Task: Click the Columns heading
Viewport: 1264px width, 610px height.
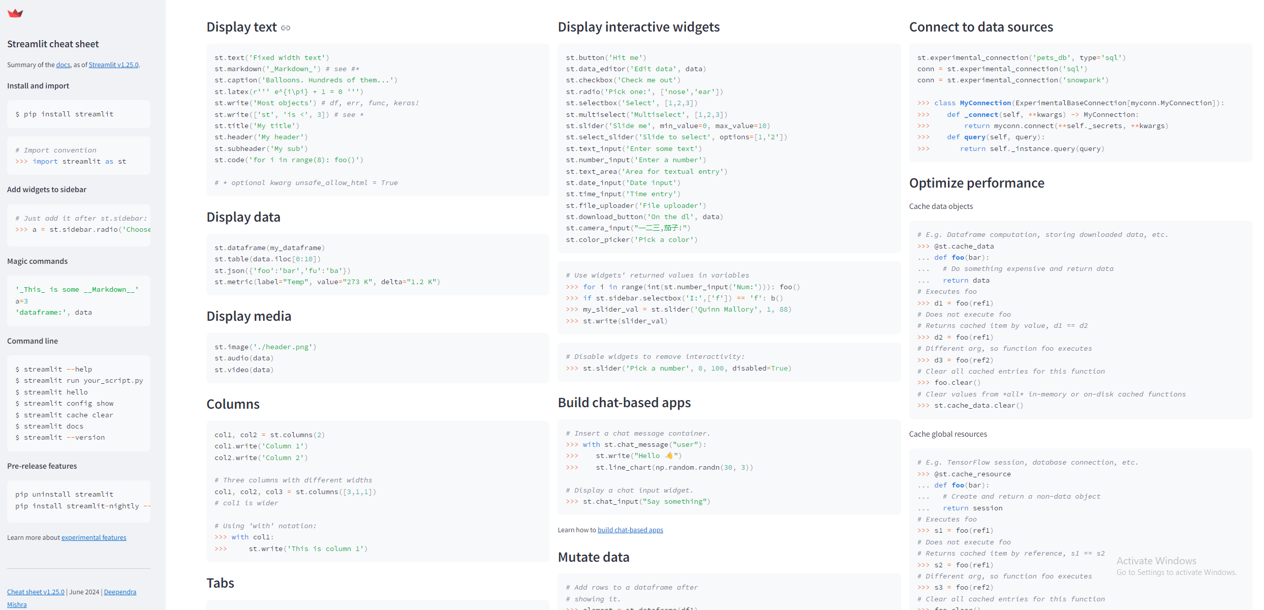Action: click(x=233, y=404)
